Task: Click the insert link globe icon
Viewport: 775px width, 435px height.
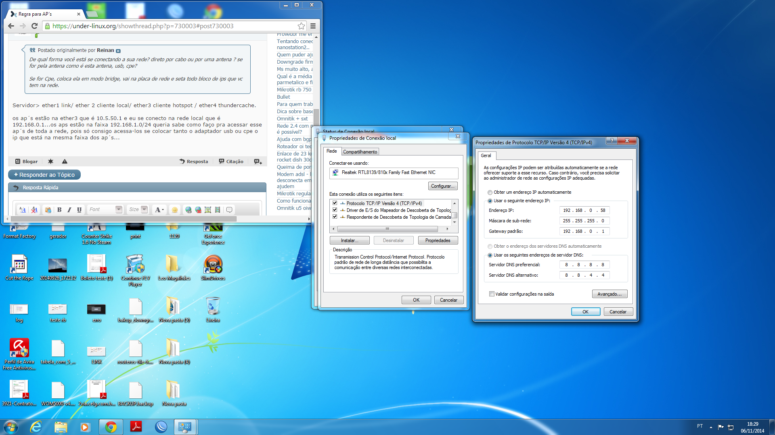Action: [x=188, y=210]
